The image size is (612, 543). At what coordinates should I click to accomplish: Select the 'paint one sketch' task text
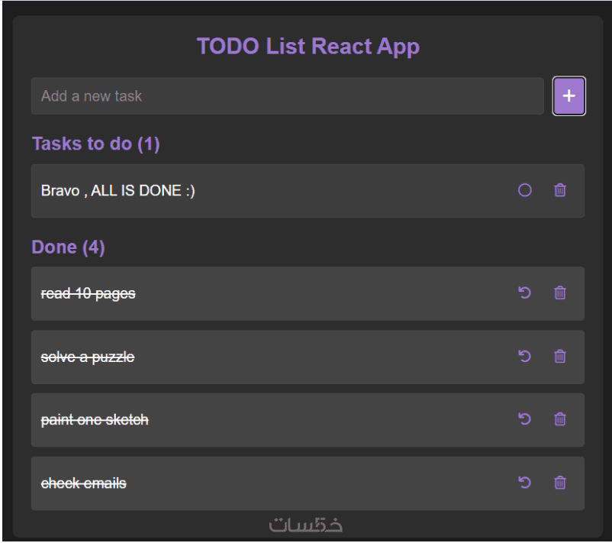pos(94,420)
